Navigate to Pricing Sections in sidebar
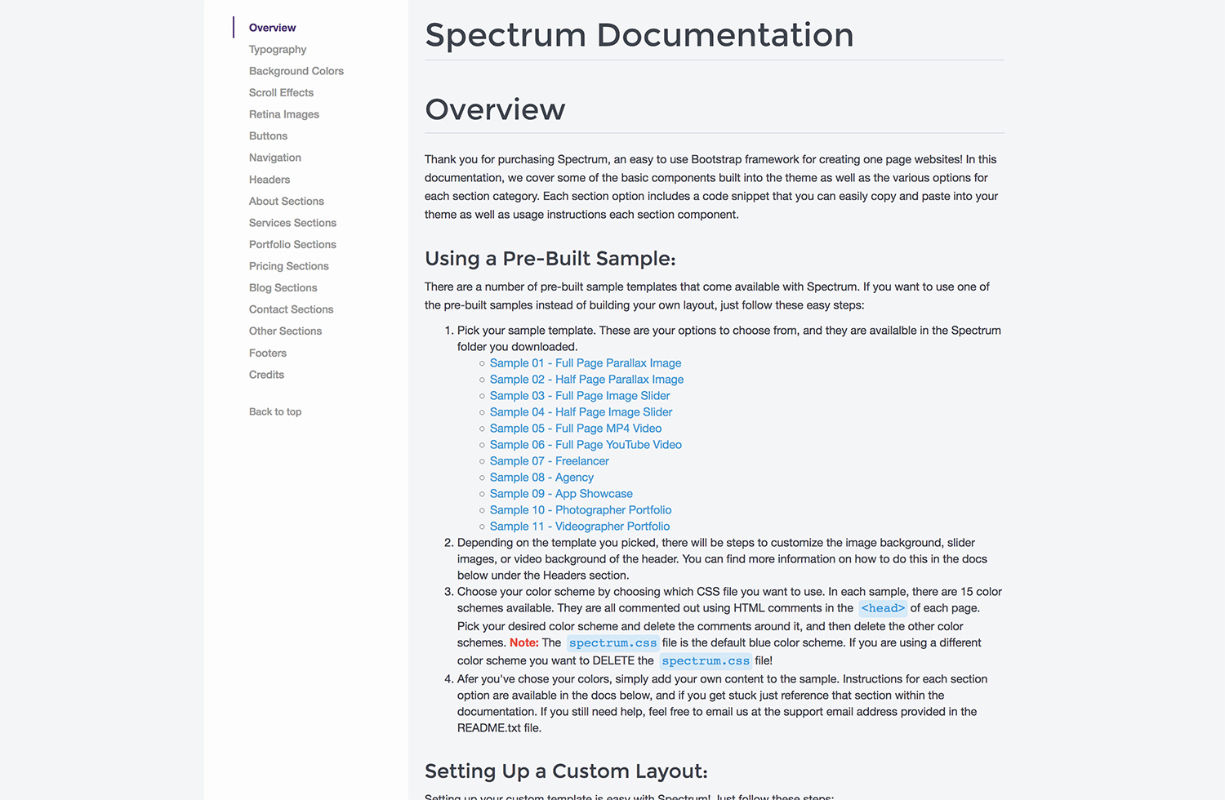The width and height of the screenshot is (1225, 800). tap(289, 266)
